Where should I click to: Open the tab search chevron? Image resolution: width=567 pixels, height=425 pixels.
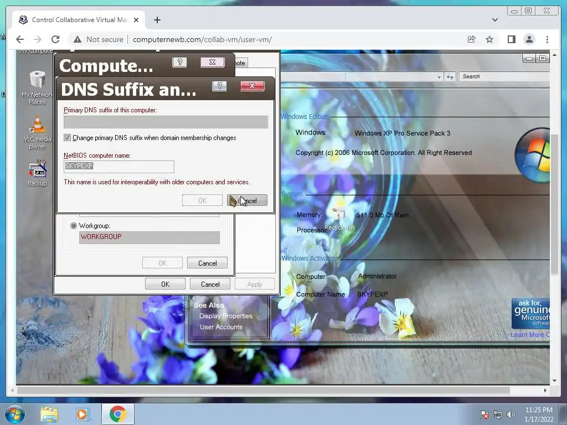click(x=494, y=20)
